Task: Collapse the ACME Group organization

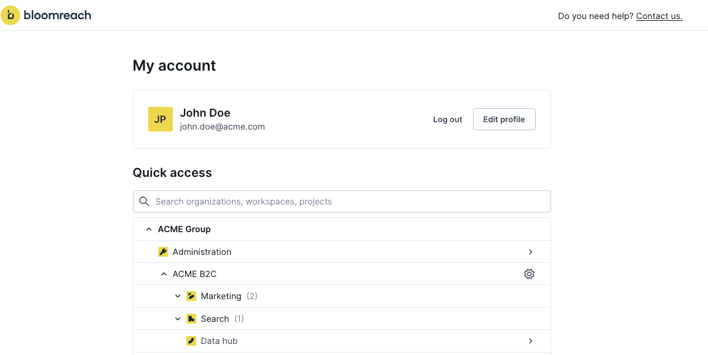Action: click(x=149, y=229)
